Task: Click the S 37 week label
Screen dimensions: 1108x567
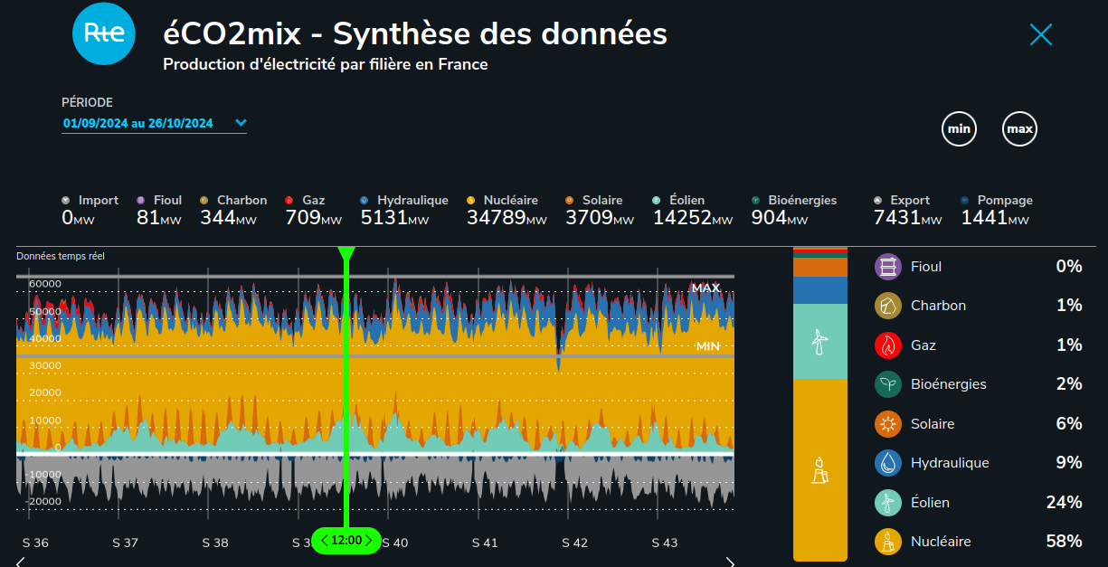Action: [125, 543]
